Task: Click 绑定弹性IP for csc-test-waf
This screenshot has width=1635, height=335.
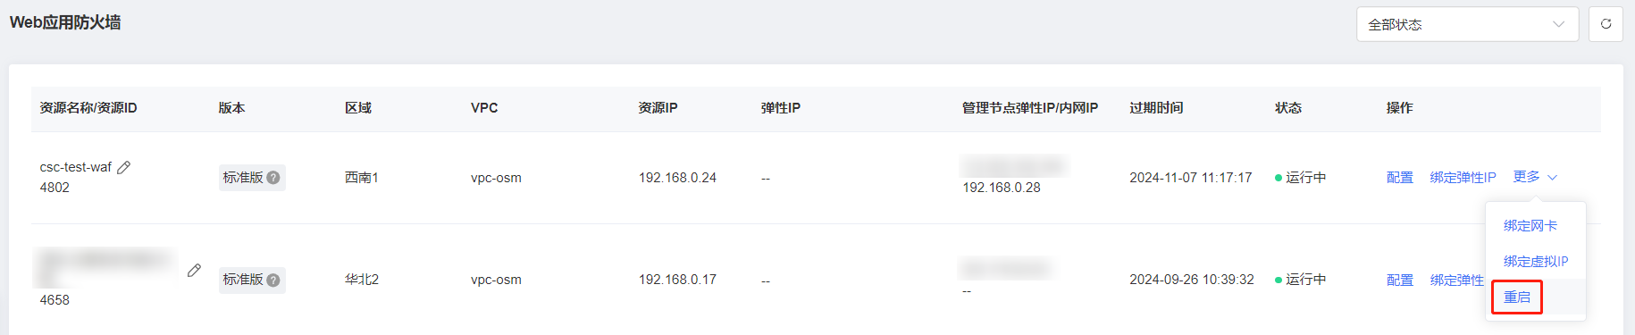Action: pos(1463,178)
